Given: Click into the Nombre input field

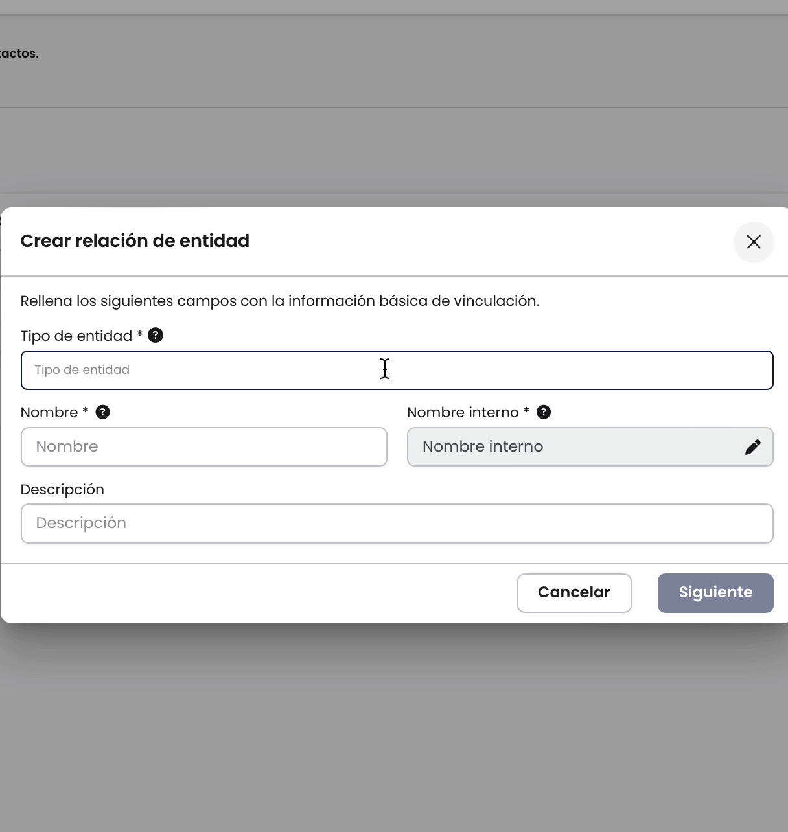Looking at the screenshot, I should 203,446.
